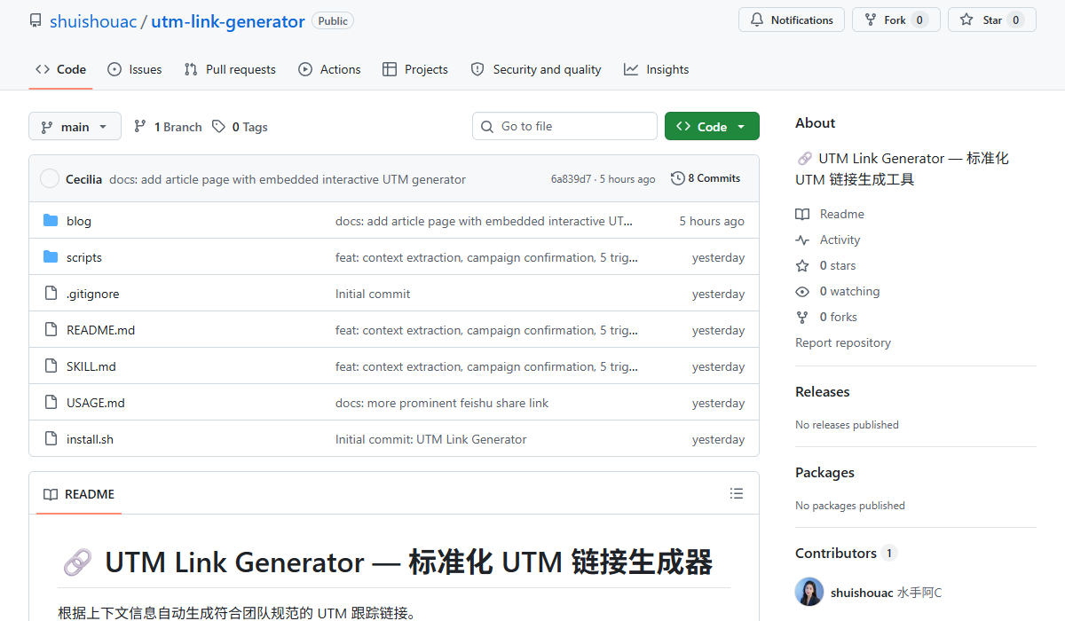Click the pulse icon beside Activity
This screenshot has width=1065, height=621.
tap(802, 240)
